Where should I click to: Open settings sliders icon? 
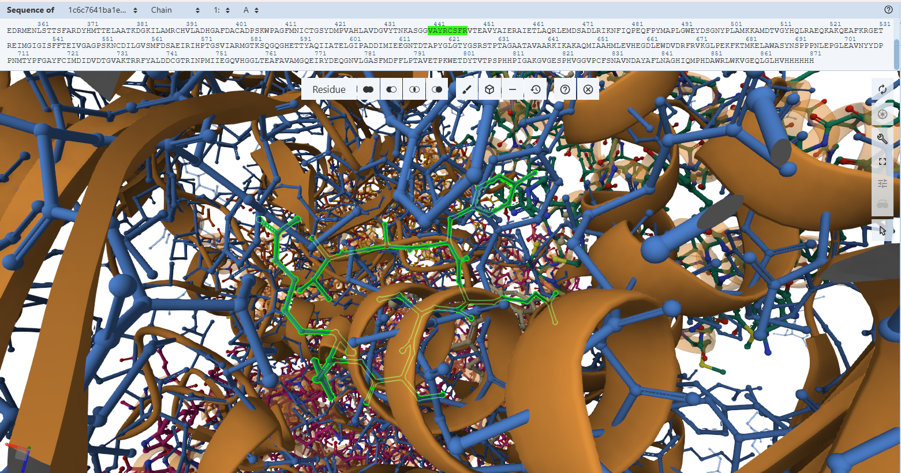pos(883,183)
